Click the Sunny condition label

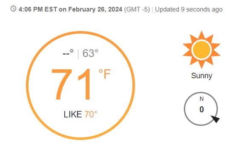pyautogui.click(x=201, y=76)
